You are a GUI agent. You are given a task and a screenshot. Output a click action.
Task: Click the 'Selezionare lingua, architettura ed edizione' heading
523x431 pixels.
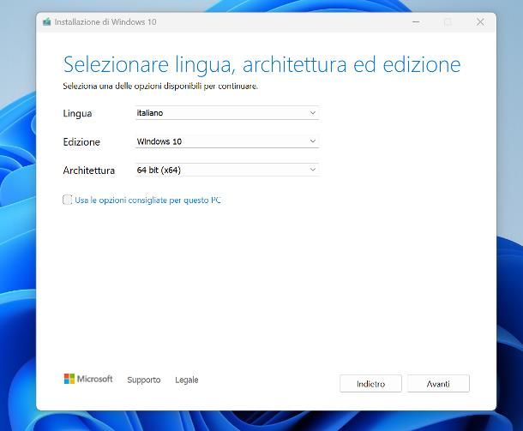coord(261,64)
